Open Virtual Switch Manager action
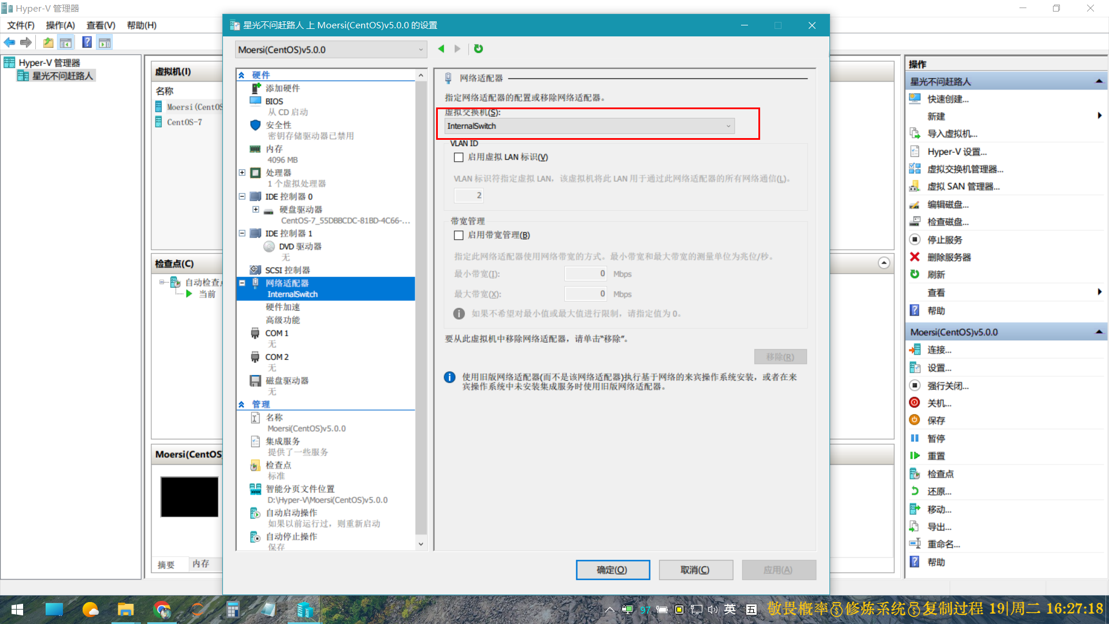The height and width of the screenshot is (624, 1109). 965,169
